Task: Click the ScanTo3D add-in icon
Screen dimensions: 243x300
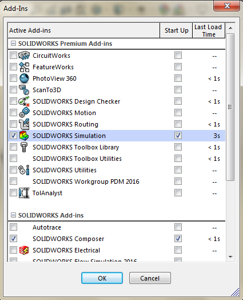Action: (x=24, y=90)
